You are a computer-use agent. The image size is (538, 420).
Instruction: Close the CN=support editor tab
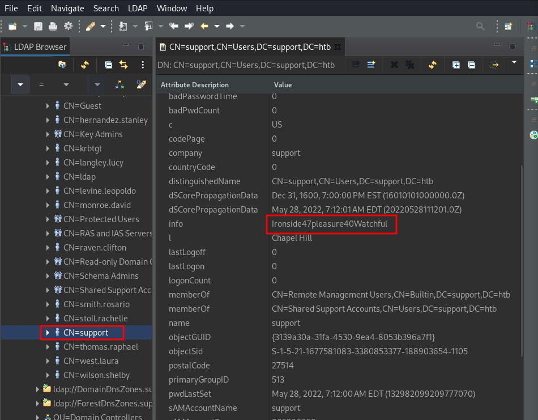coord(337,47)
